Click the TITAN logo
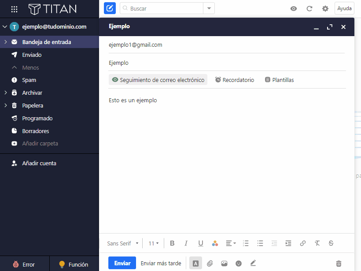Viewport: 361px width, 271px height. (52, 9)
